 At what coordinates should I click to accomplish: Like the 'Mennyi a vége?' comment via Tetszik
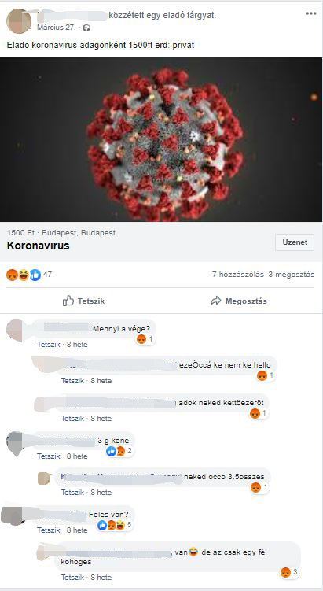point(49,344)
